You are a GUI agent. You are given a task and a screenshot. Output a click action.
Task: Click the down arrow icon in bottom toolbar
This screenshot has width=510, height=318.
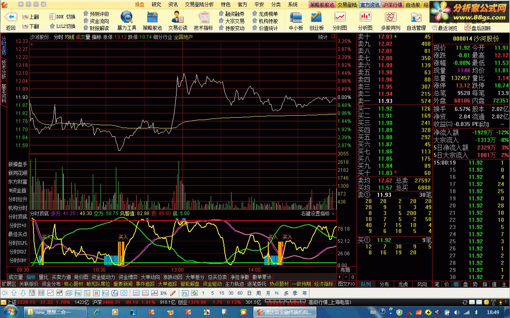coord(24,293)
